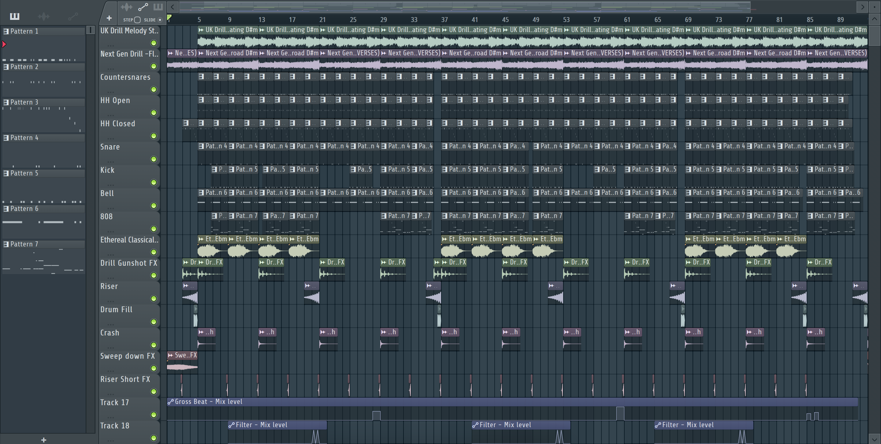The image size is (881, 444).
Task: Click the vertical scrollbar down arrow
Action: 875,439
